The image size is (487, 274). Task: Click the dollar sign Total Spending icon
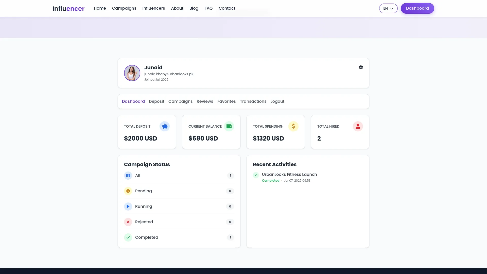[293, 126]
